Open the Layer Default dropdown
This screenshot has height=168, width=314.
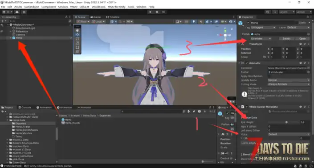point(298,28)
